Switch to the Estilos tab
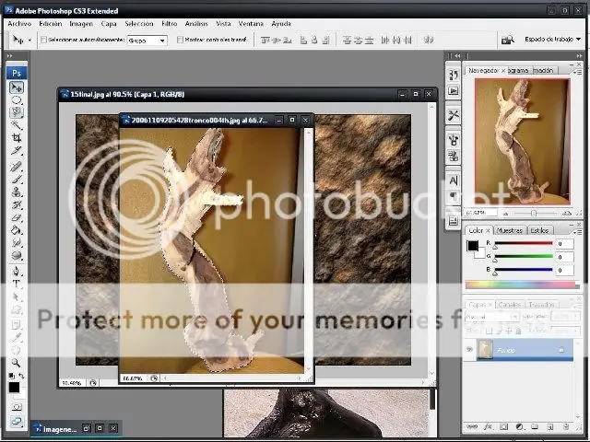Image resolution: width=590 pixels, height=442 pixels. 539,230
